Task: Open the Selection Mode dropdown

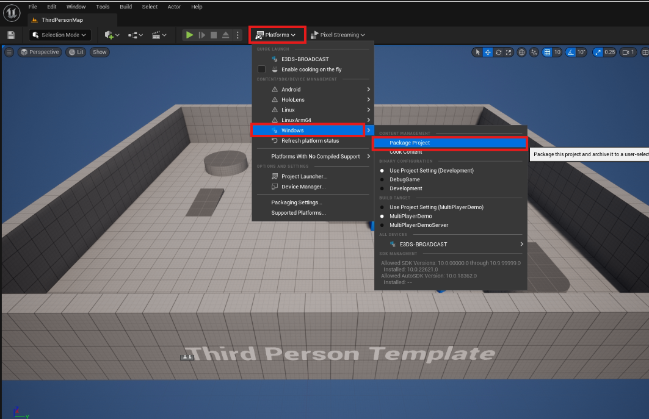Action: point(60,35)
